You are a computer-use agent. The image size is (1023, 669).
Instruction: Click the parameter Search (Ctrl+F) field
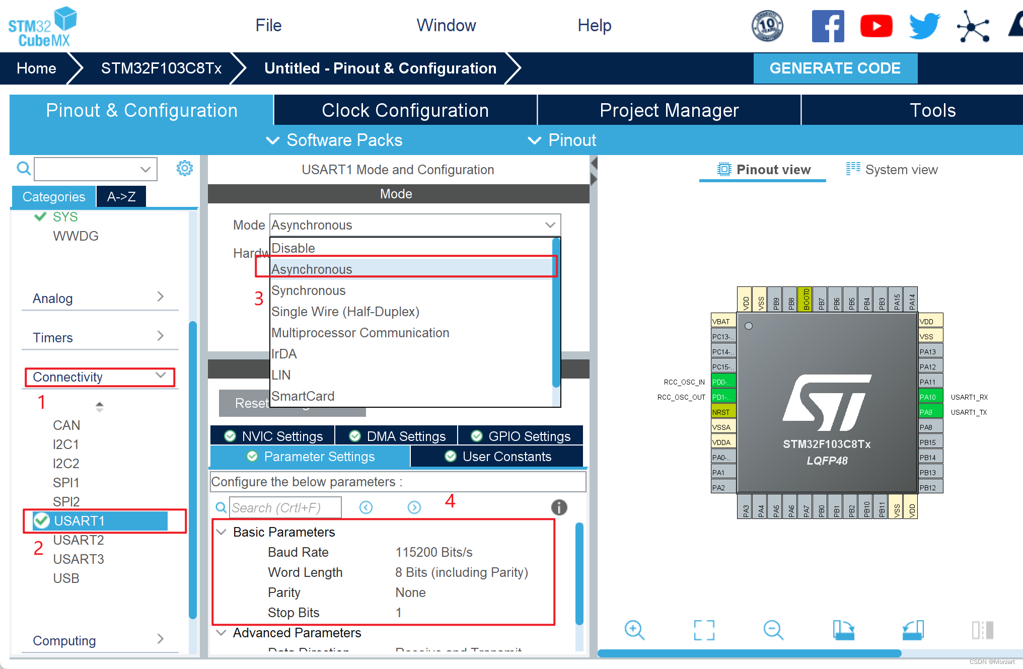coord(285,507)
